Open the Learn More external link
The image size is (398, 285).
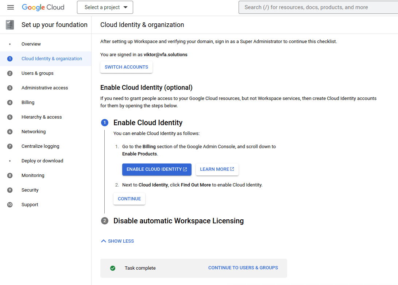pyautogui.click(x=217, y=169)
